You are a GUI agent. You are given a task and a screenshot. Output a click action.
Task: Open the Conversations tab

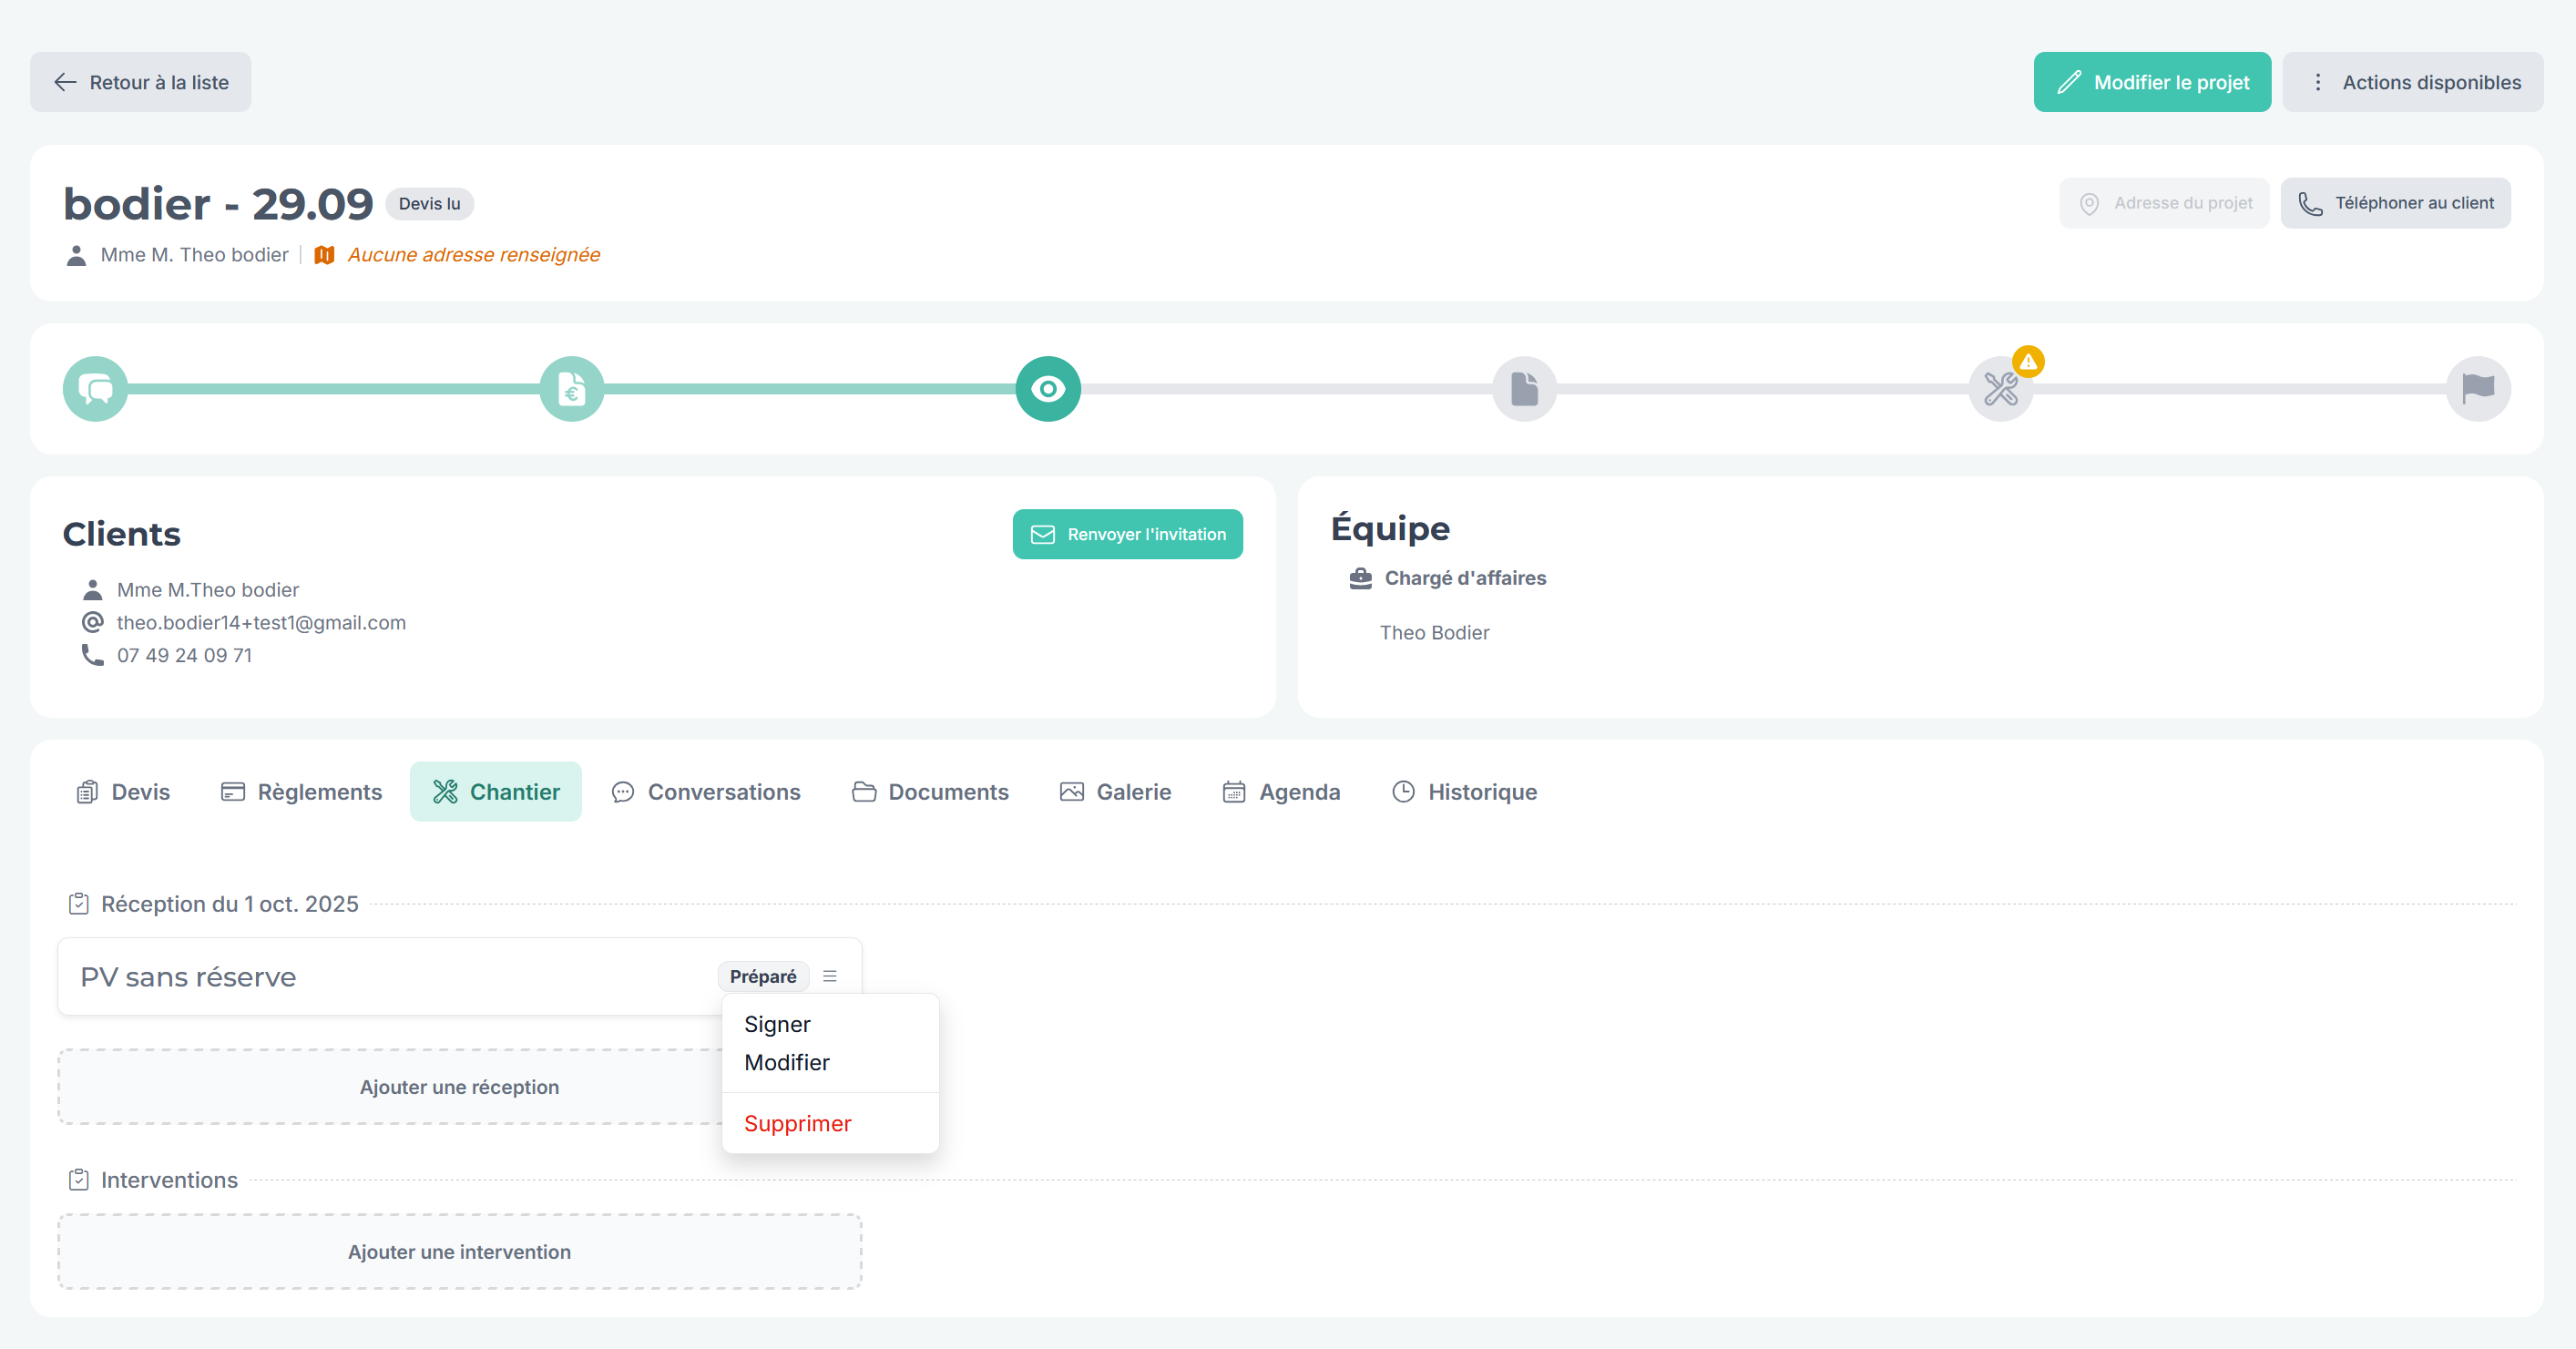pos(706,792)
